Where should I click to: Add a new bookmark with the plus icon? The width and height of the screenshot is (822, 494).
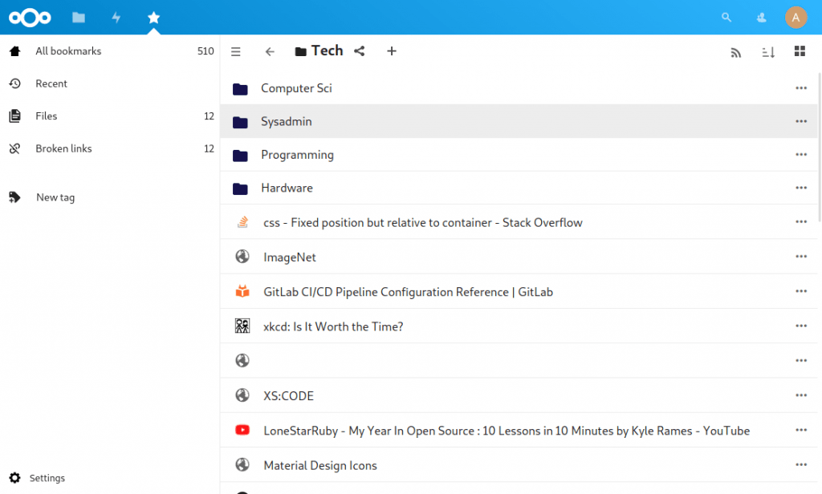[392, 51]
